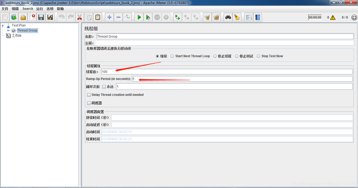The width and height of the screenshot is (358, 188).
Task: Click the 启动延迟（秒） startup delay field
Action: [x=232, y=125]
